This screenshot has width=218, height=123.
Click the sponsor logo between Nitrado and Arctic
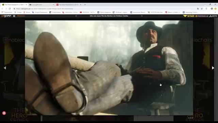point(202,16)
